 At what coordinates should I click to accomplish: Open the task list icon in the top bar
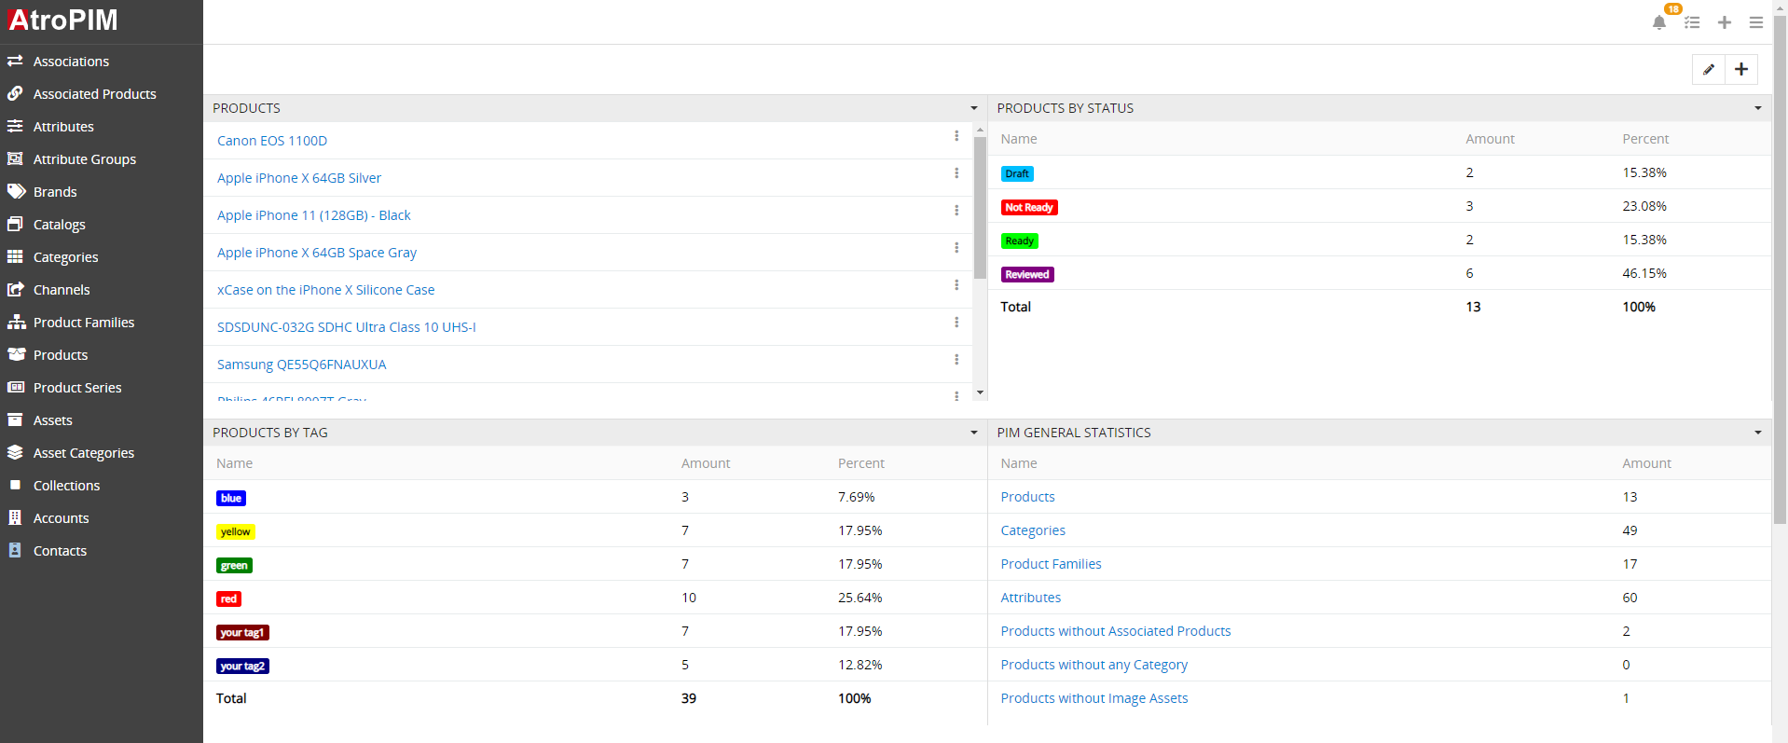coord(1692,22)
